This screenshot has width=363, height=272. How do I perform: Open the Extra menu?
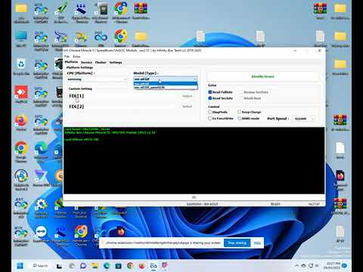coord(76,57)
